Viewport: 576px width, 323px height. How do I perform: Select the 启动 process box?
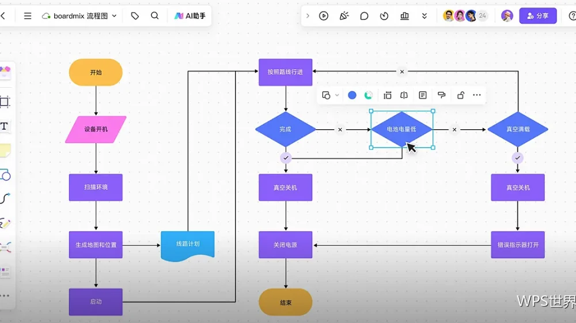click(96, 302)
